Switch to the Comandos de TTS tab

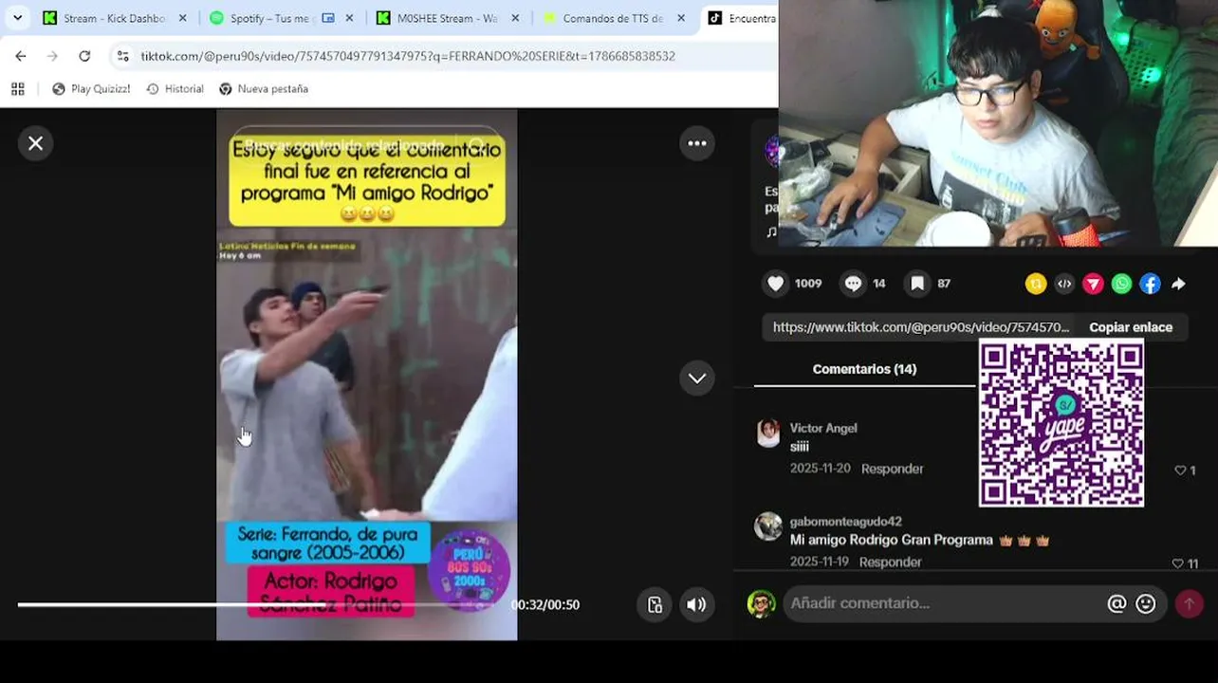coord(615,18)
